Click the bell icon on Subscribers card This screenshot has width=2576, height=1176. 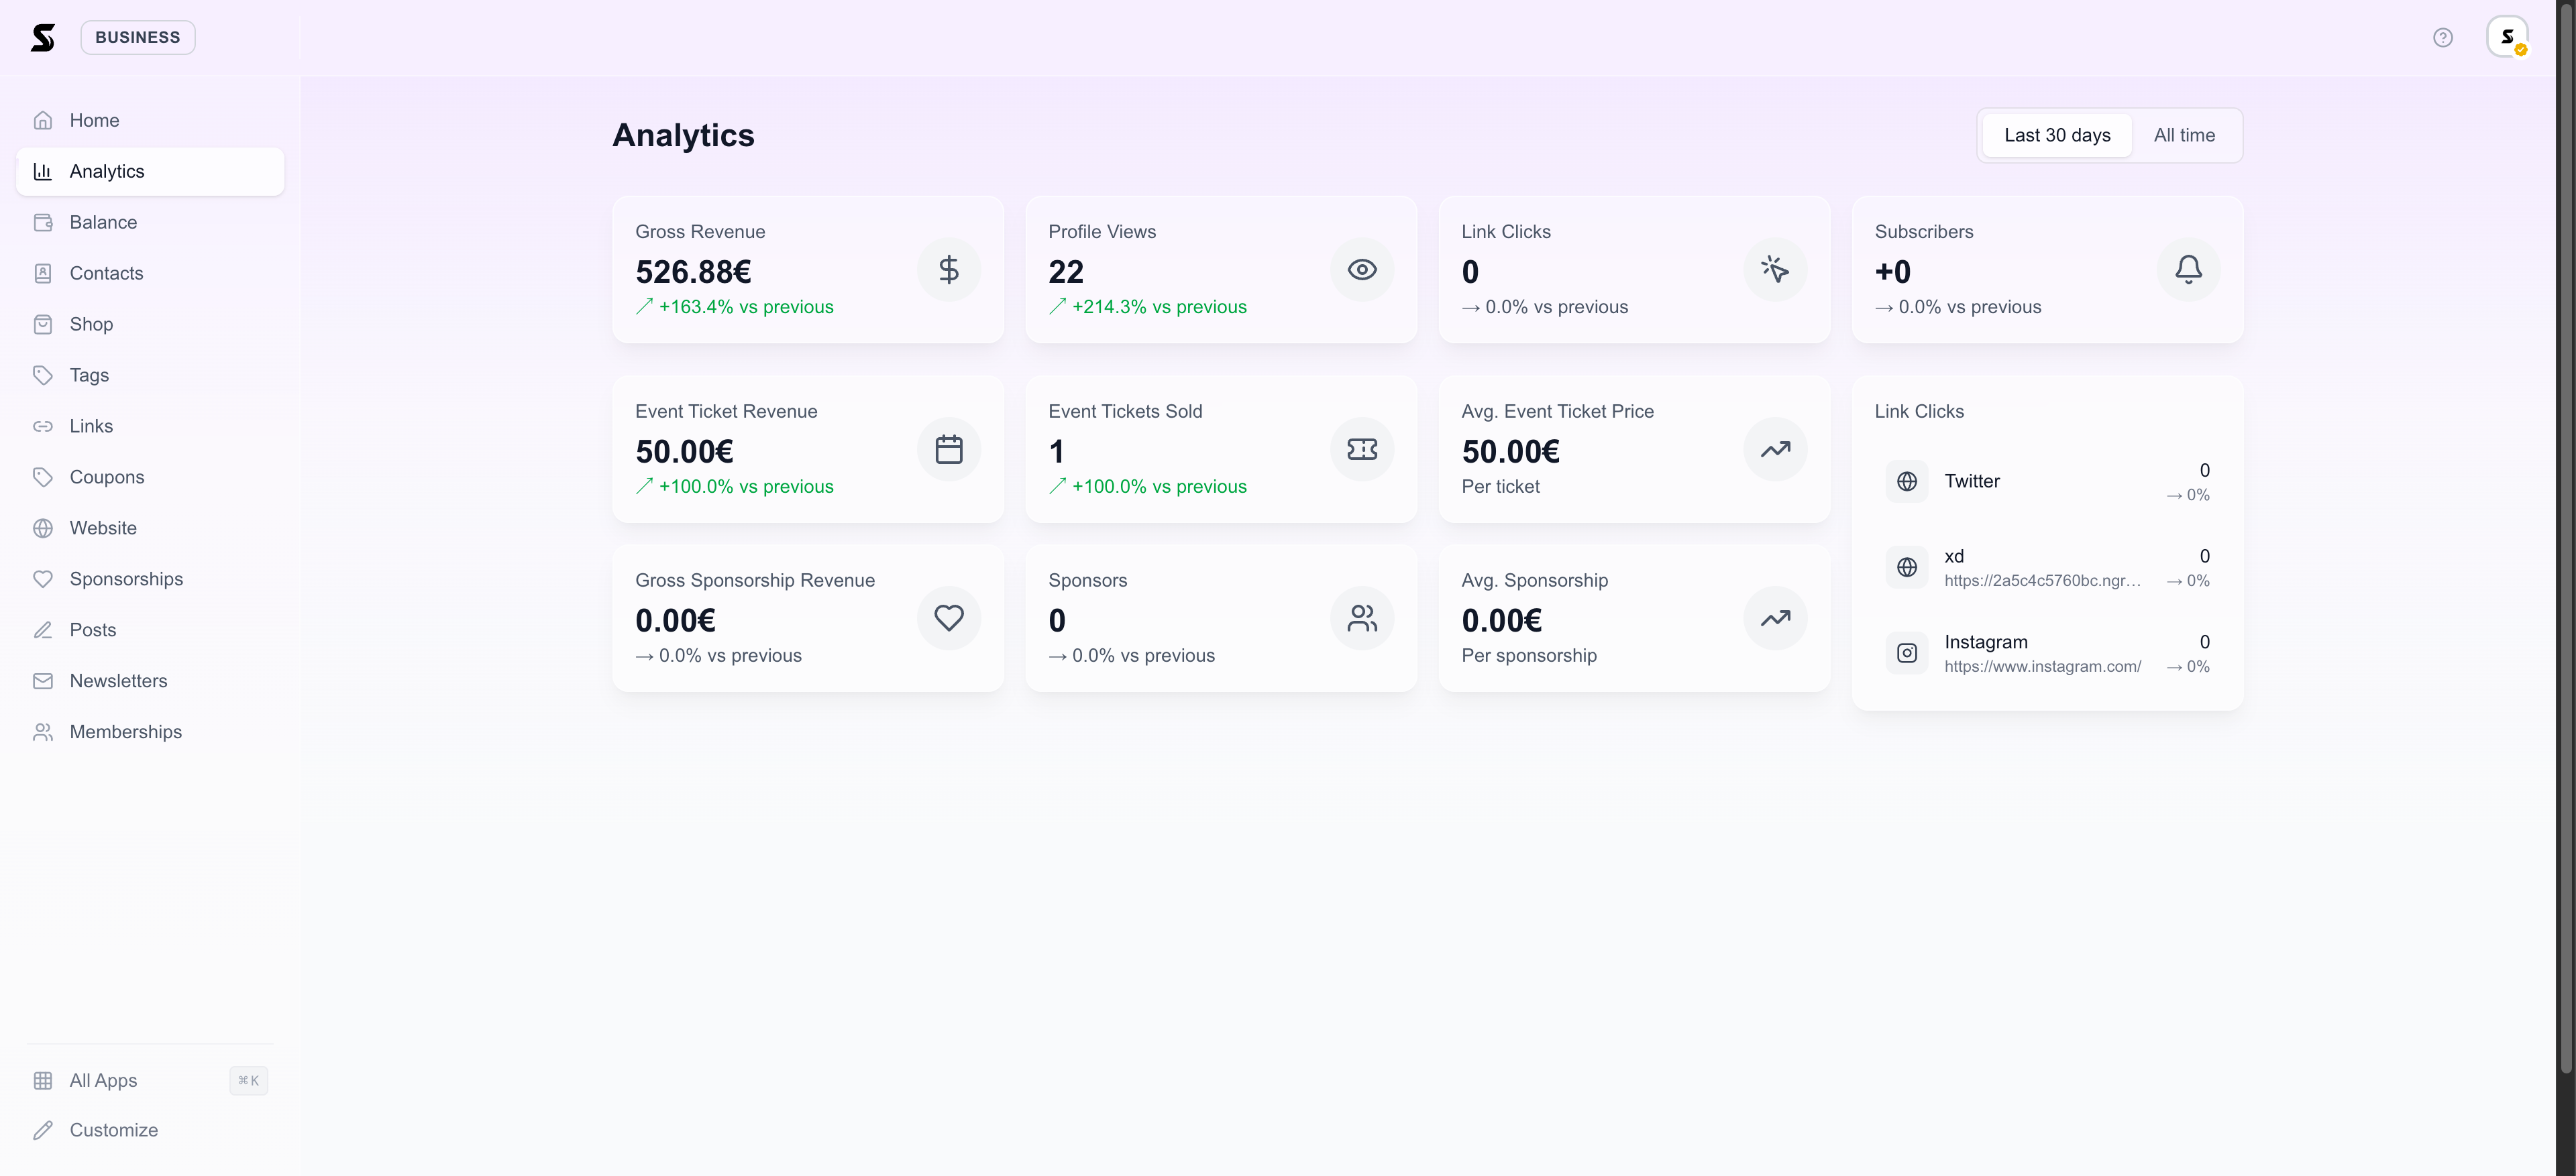coord(2187,270)
